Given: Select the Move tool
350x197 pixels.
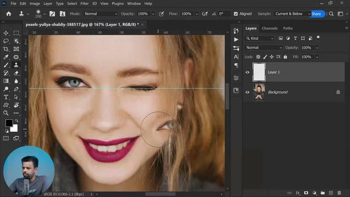Looking at the screenshot, I should pyautogui.click(x=6, y=33).
